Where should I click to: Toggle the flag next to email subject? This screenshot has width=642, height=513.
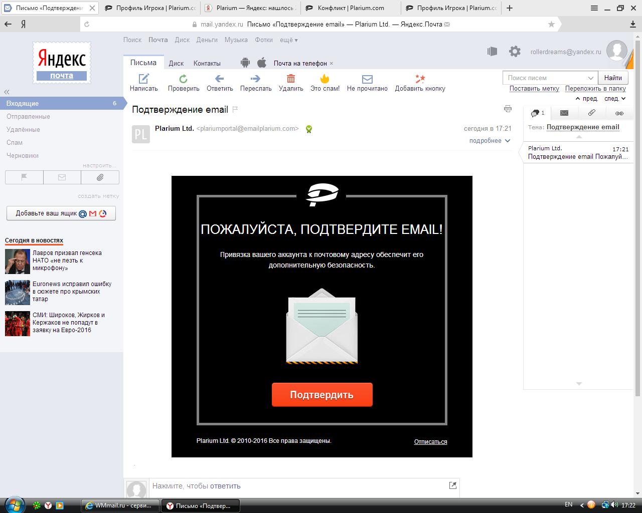[x=235, y=109]
